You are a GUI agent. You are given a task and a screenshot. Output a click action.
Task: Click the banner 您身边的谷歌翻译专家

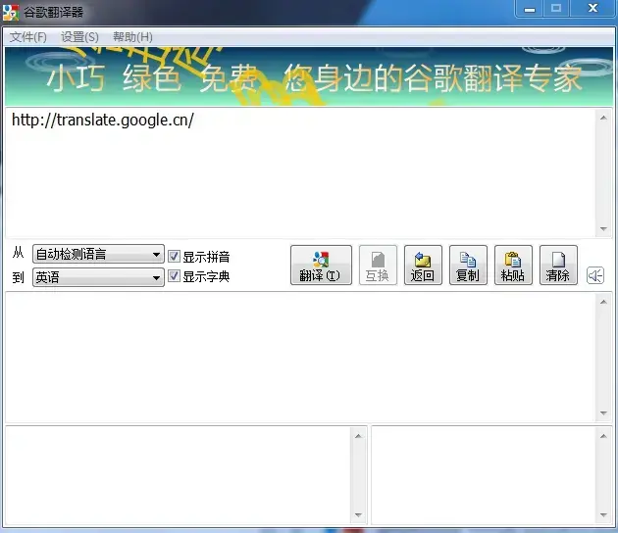[x=434, y=78]
